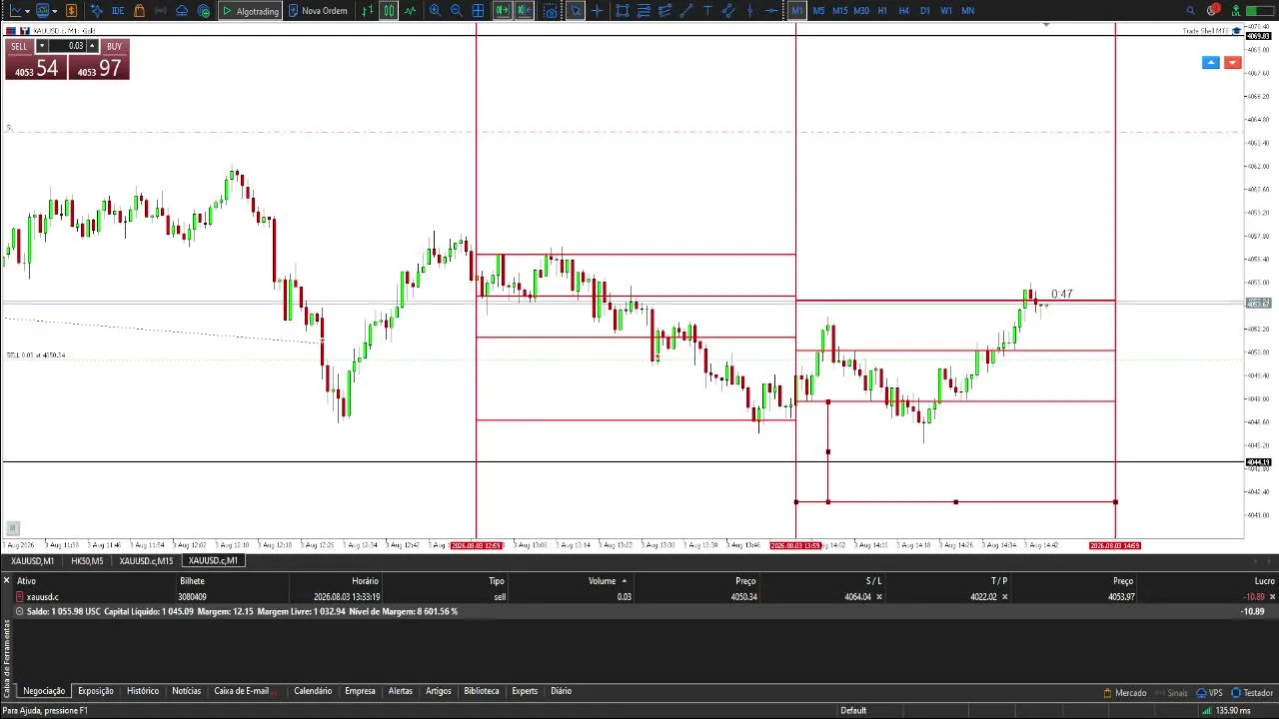Arrange chart windows as tiles
The width and height of the screenshot is (1279, 719).
pos(479,11)
